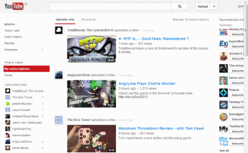248x153 pixels.
Task: Click The Amaz channel logo icon
Action: (x=223, y=68)
